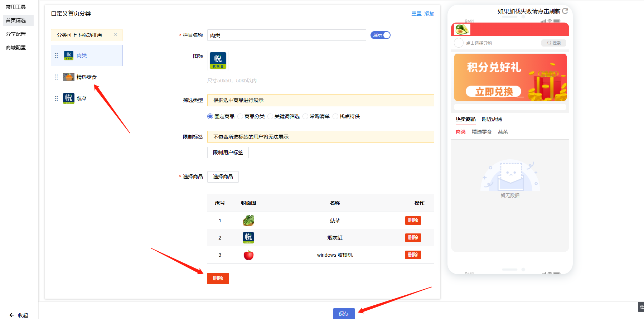This screenshot has width=644, height=319.
Task: Select the 关键词筛选 radio option
Action: coord(270,116)
